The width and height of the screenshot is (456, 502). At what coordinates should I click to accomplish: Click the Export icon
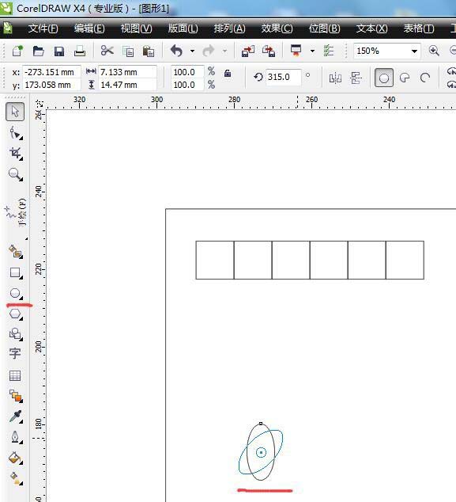(269, 51)
